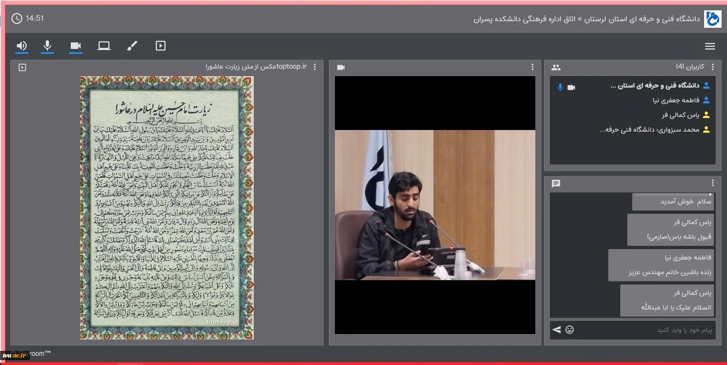
Task: Mute the speaker audio icon
Action: [22, 46]
